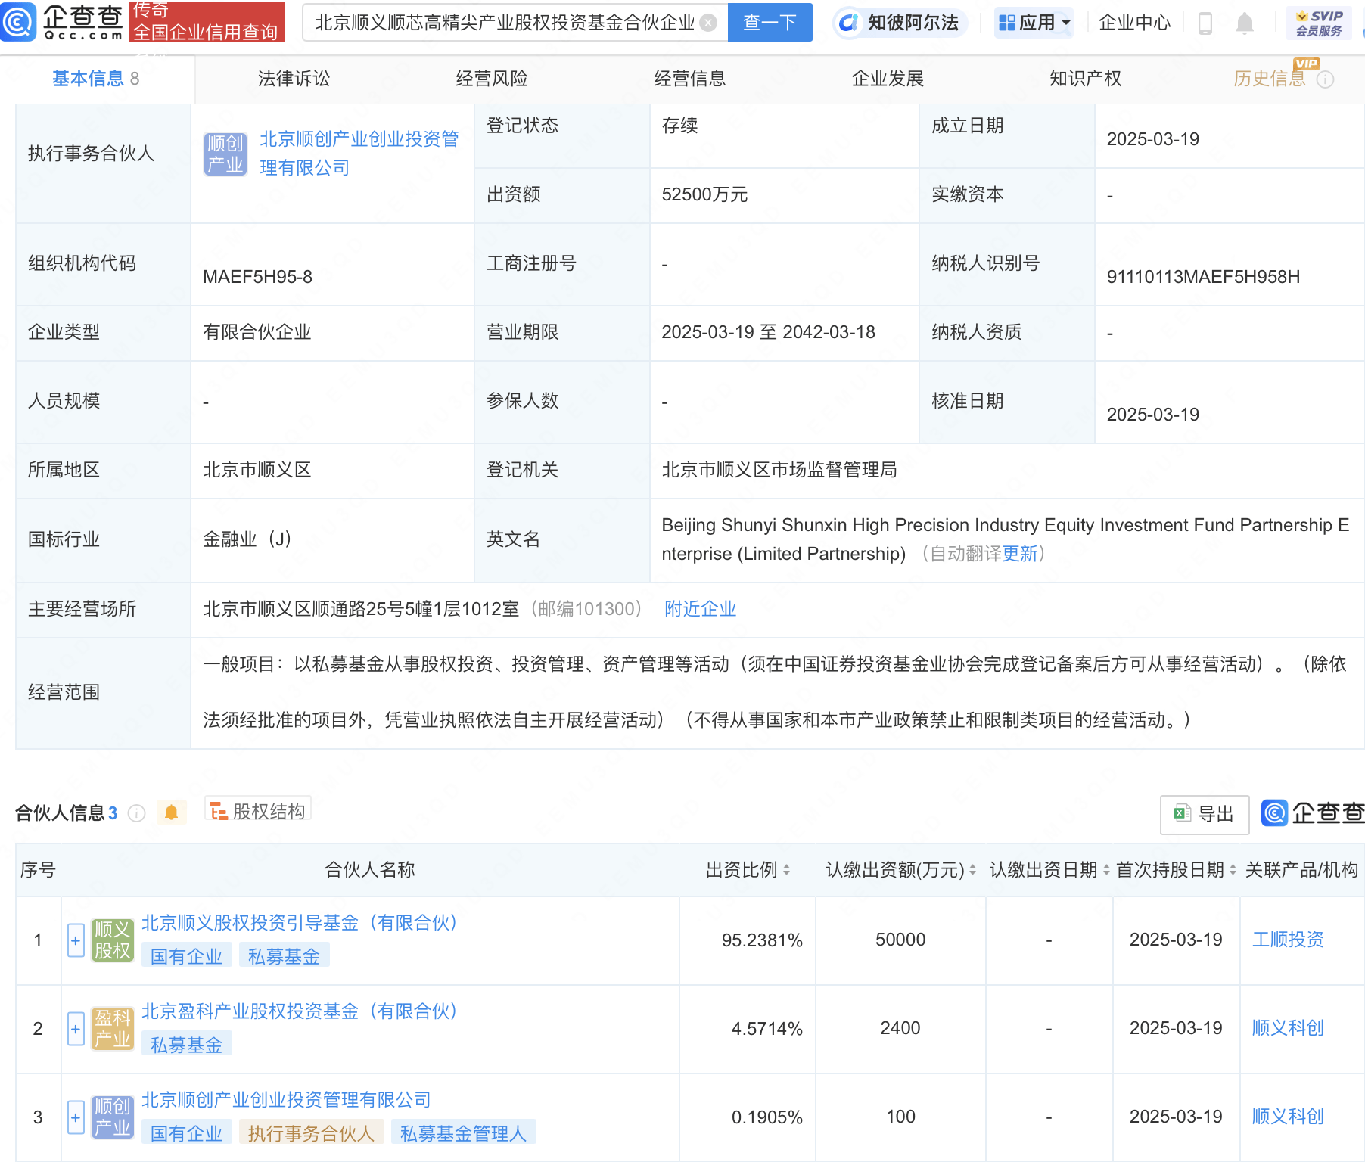Sort by 出资比例 column arrows
This screenshot has width=1365, height=1162.
coord(787,870)
